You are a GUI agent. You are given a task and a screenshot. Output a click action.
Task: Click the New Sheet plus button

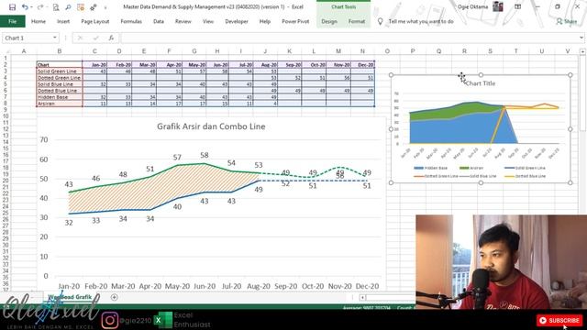114,297
